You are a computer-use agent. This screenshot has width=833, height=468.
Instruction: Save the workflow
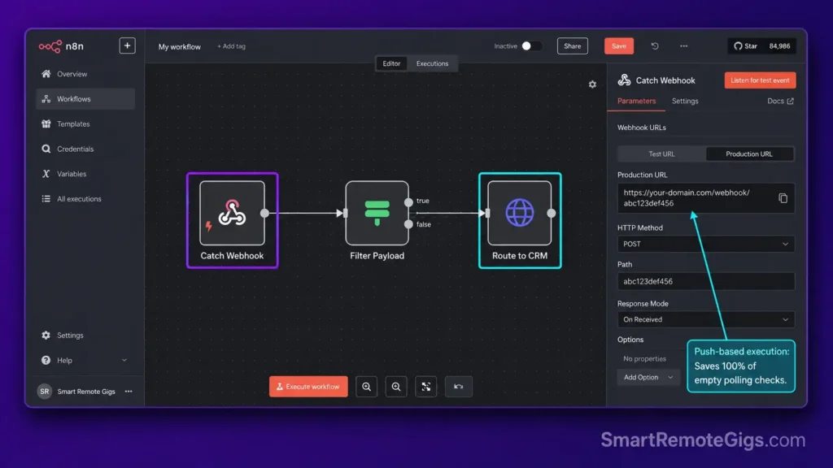(x=619, y=46)
